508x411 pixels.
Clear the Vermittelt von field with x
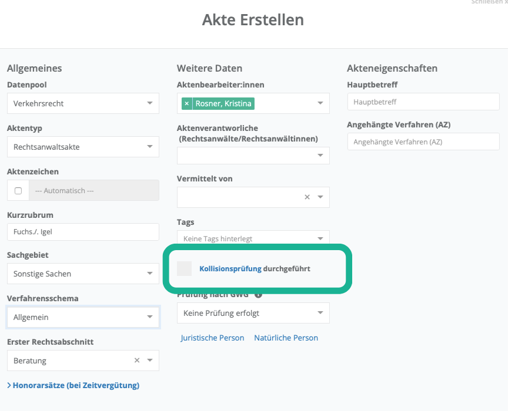click(307, 197)
